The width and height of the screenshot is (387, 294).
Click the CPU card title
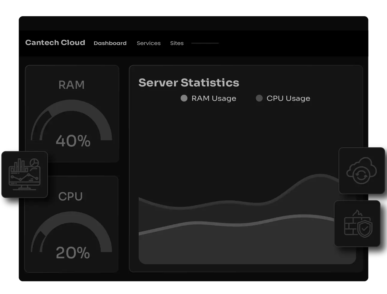click(x=70, y=196)
